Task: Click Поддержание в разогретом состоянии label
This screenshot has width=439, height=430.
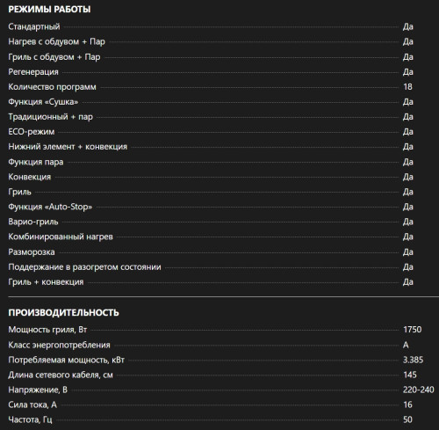Action: [84, 267]
